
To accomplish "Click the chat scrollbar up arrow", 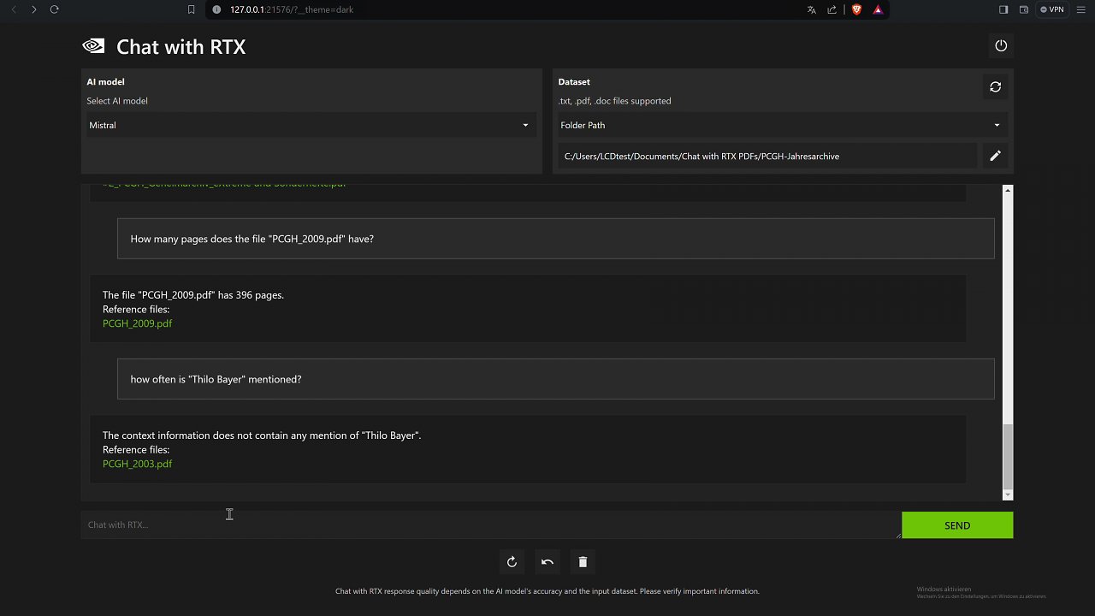I will point(1007,190).
